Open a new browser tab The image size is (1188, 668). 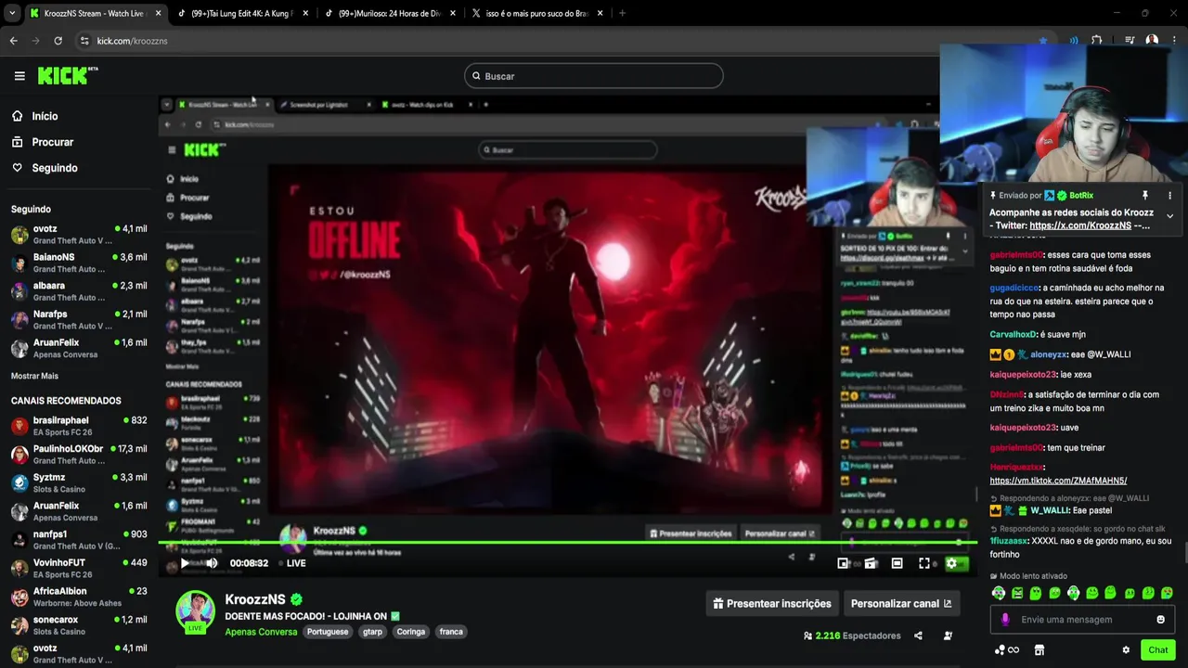pyautogui.click(x=622, y=13)
